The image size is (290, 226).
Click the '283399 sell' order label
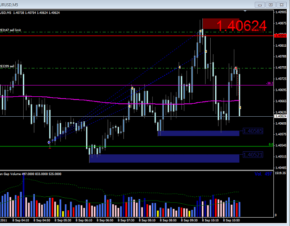click(7, 66)
